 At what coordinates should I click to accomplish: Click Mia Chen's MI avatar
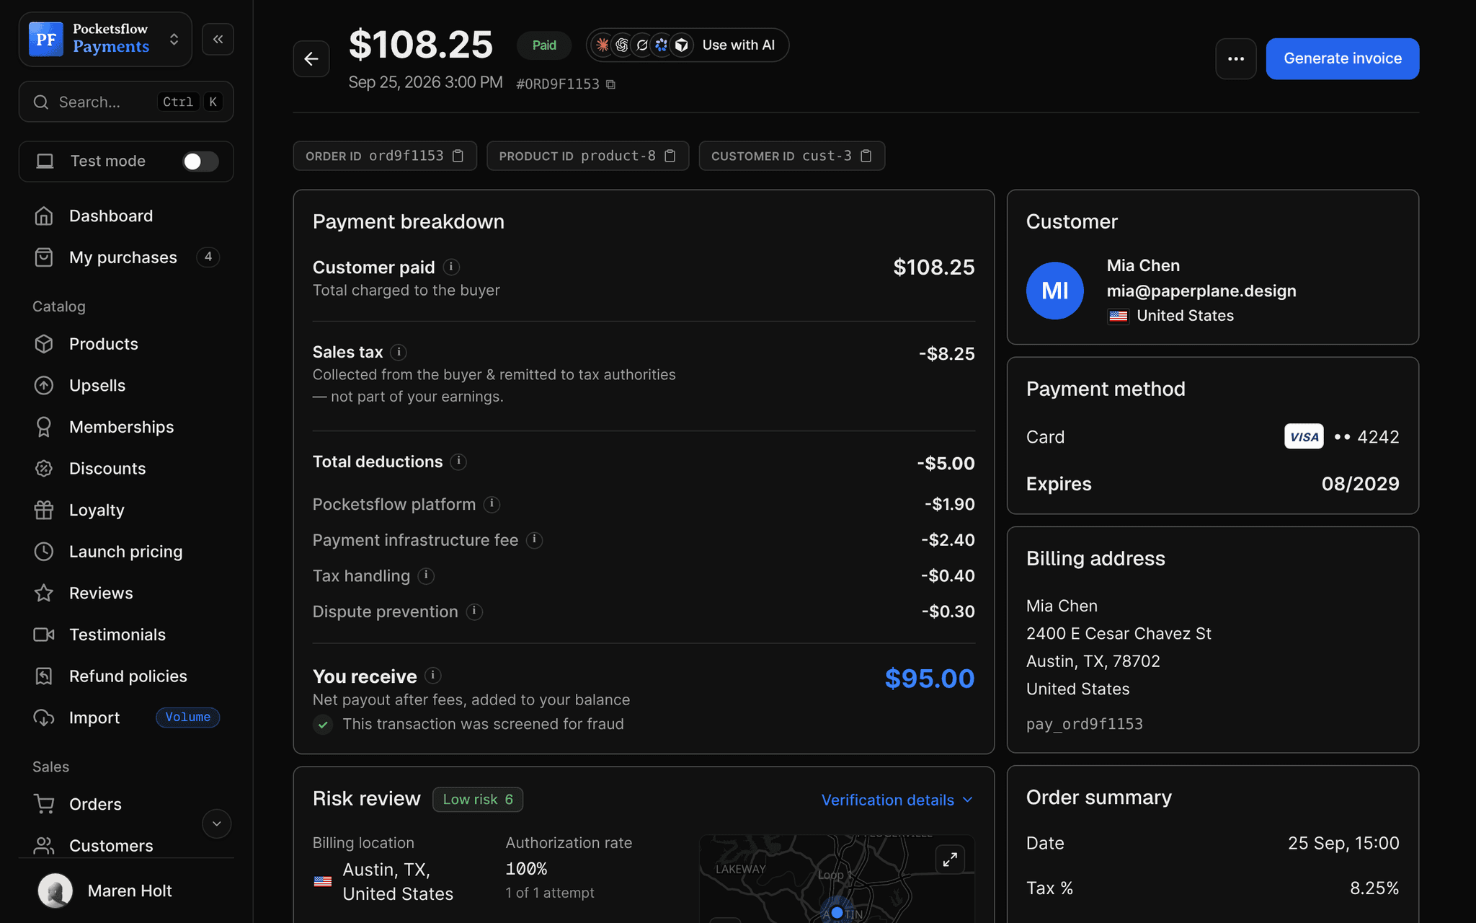1055,291
